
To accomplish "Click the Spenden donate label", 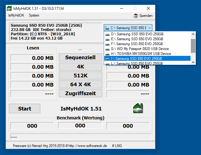I will tap(146, 16).
